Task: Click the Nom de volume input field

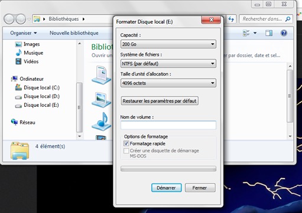Action: [x=168, y=125]
